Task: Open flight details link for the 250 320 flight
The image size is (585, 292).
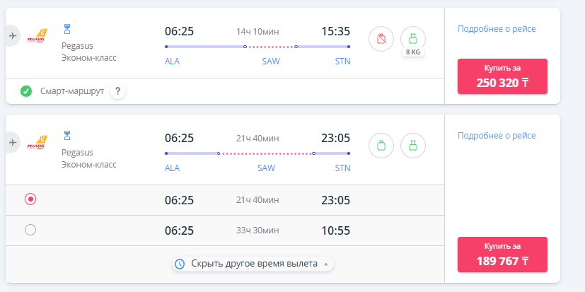Action: (x=497, y=29)
